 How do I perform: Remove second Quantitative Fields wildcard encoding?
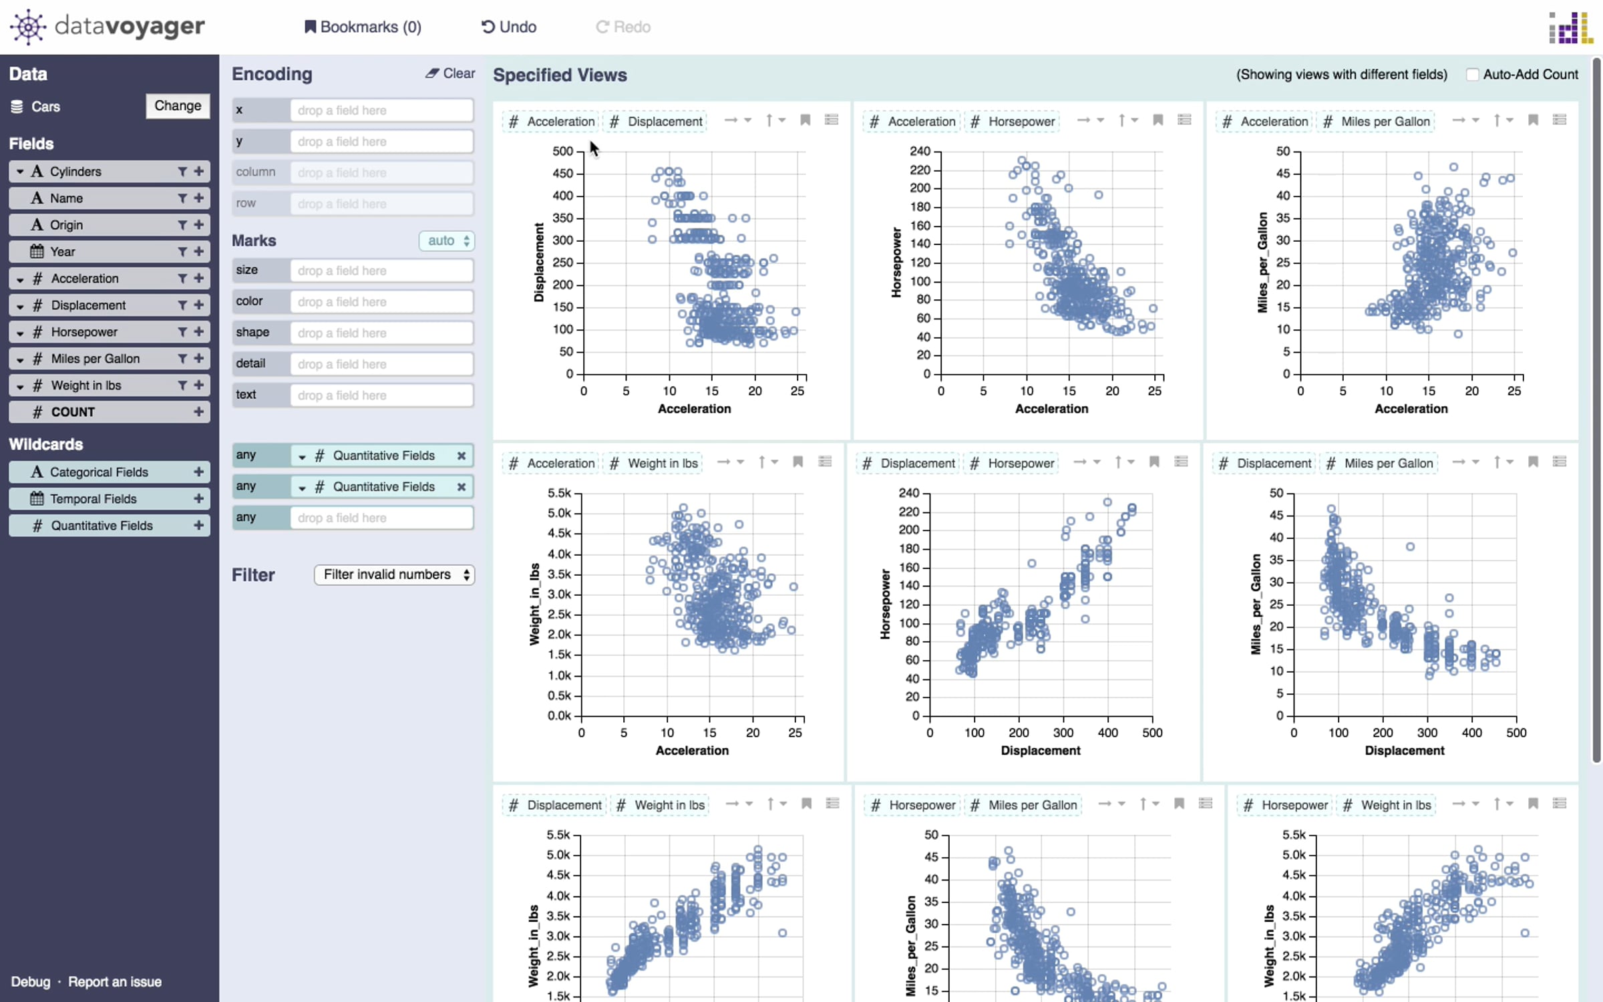pos(461,487)
